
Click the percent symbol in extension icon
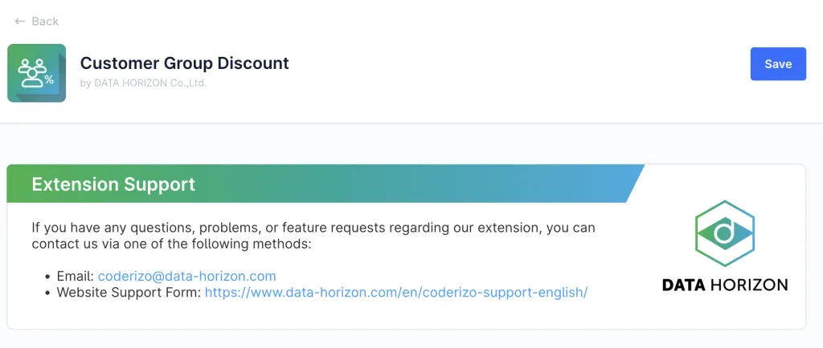[49, 79]
